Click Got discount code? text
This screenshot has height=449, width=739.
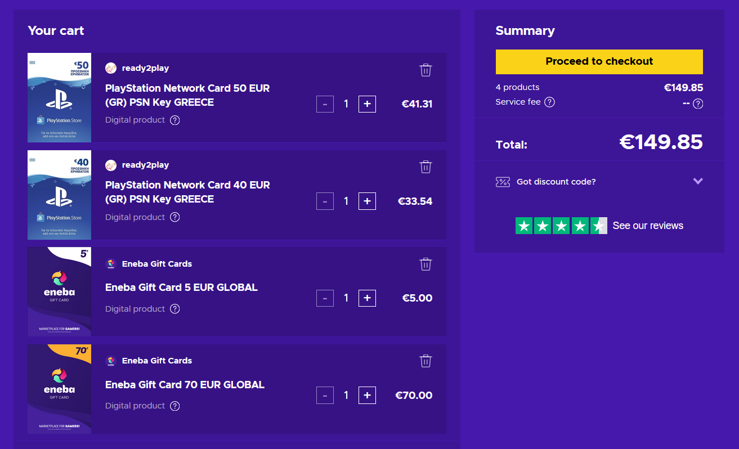tap(556, 182)
